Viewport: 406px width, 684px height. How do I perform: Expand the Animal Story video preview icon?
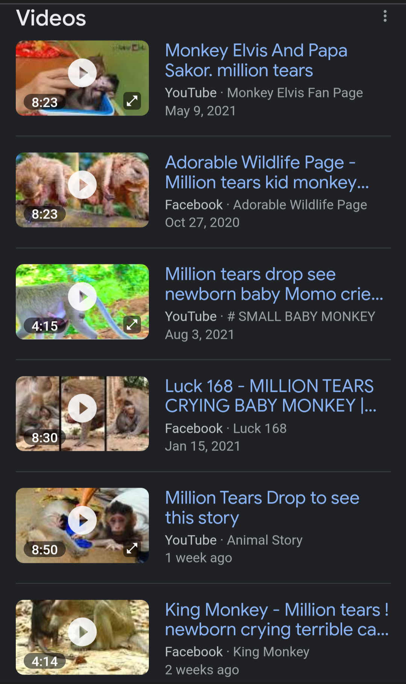(x=132, y=548)
